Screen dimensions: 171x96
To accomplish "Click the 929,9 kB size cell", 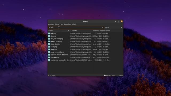I will (x=96, y=55).
